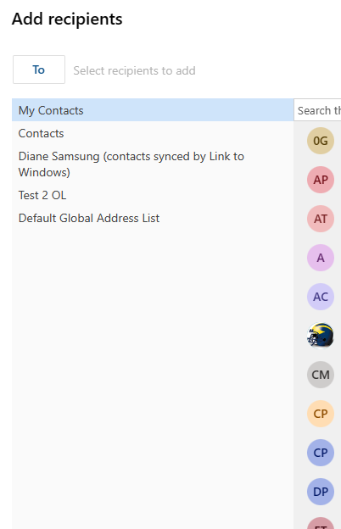
Task: Select the CM contact avatar
Action: [x=321, y=375]
